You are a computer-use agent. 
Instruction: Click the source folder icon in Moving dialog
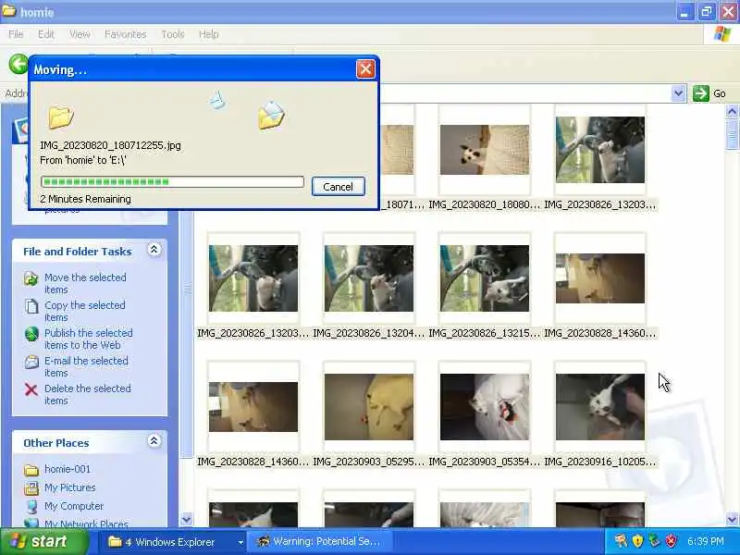point(61,117)
